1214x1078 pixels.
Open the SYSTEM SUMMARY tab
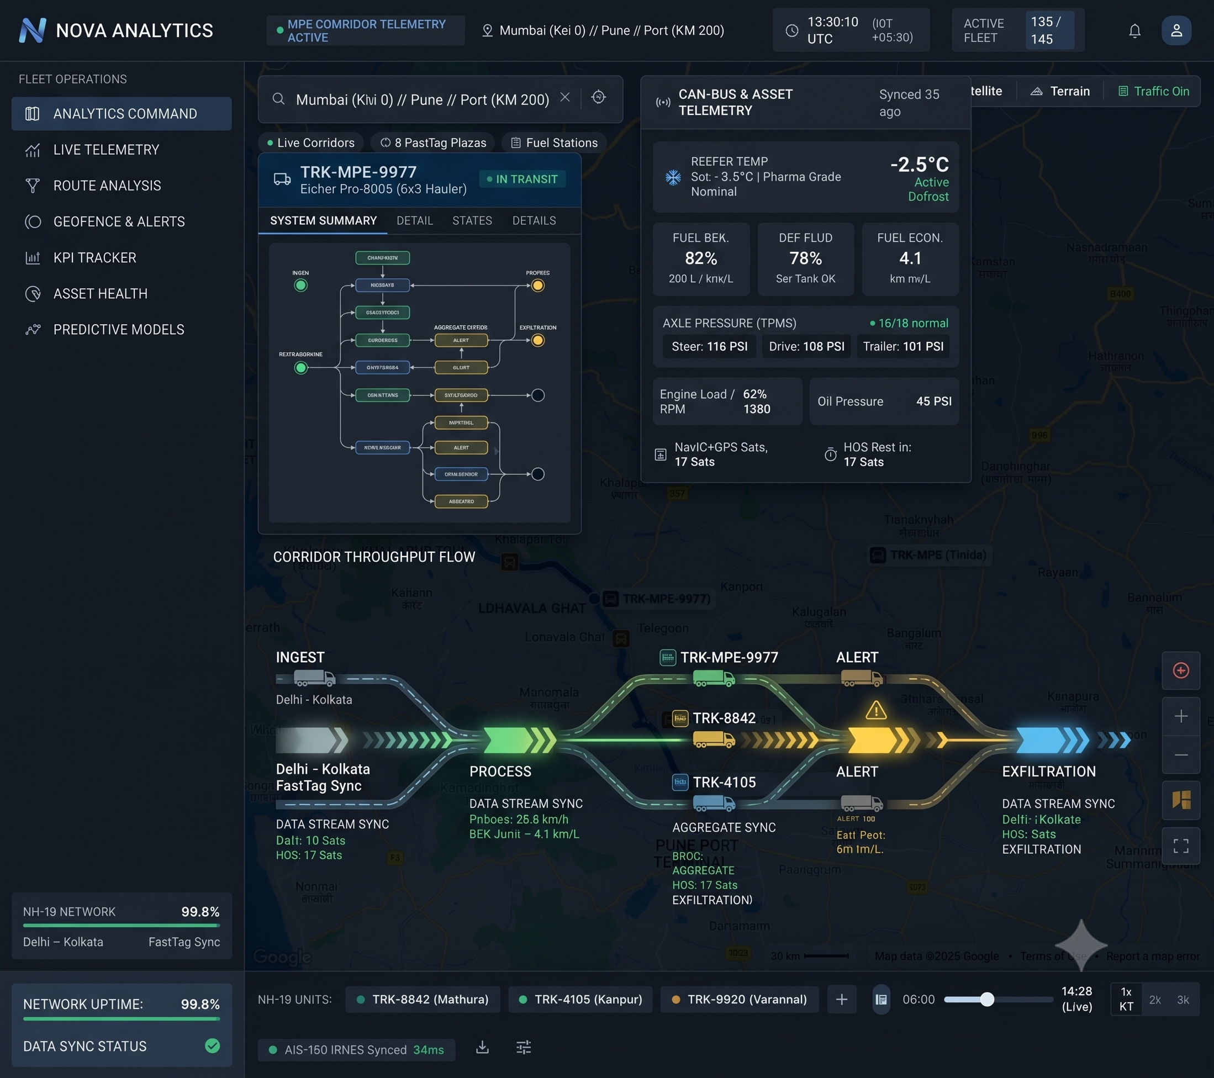pos(323,220)
